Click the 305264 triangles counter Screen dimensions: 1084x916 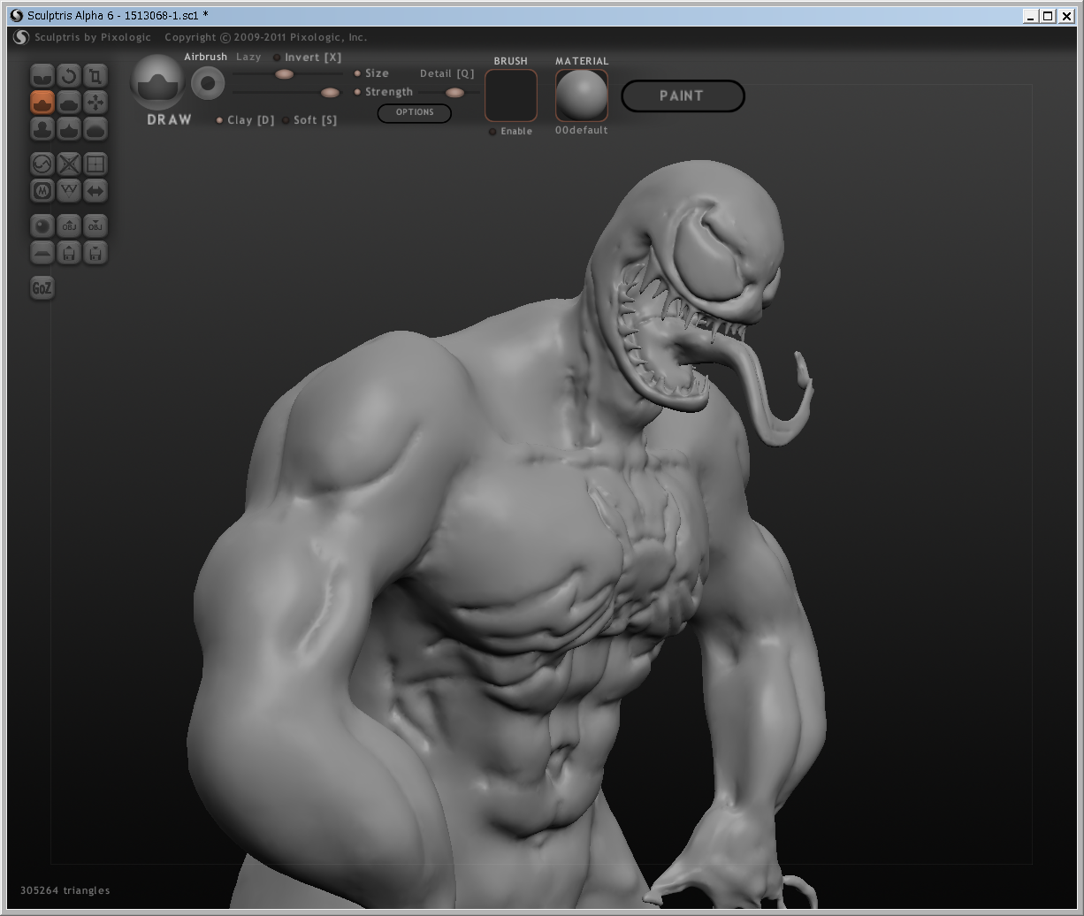point(65,890)
